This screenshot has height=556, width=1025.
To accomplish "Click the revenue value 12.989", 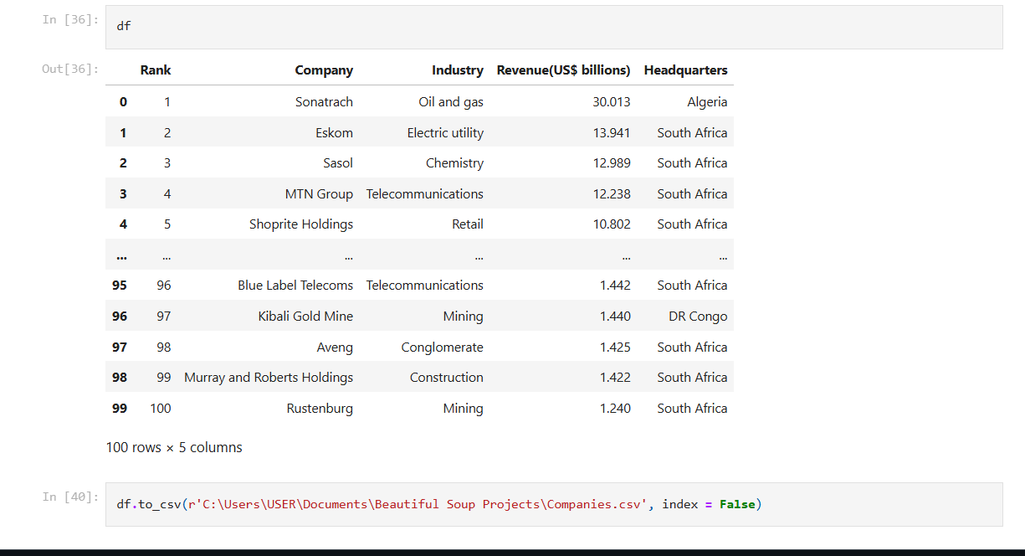I will (x=612, y=163).
